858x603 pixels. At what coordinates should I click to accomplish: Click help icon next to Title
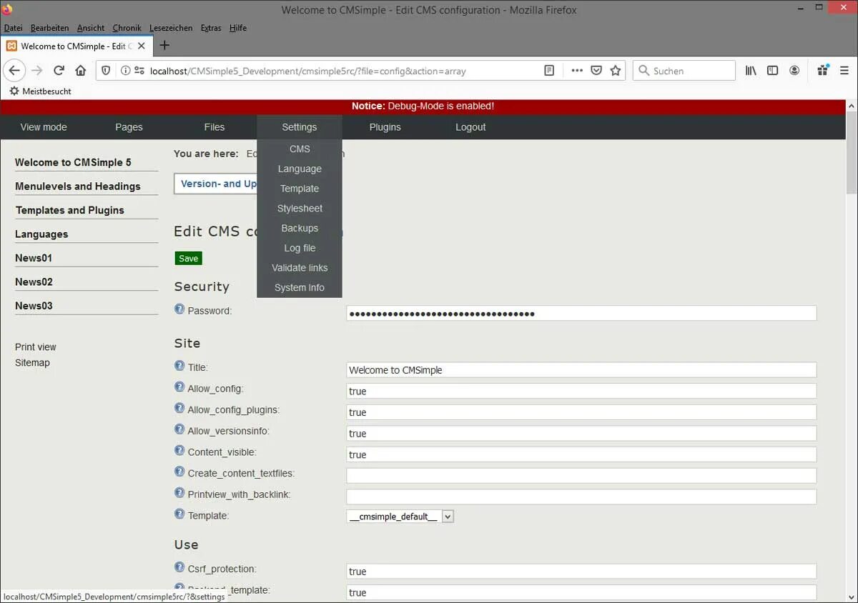click(x=179, y=366)
